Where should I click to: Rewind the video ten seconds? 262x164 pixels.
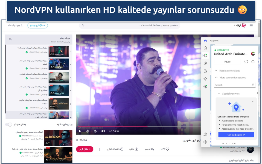pyautogui.click(x=88, y=131)
